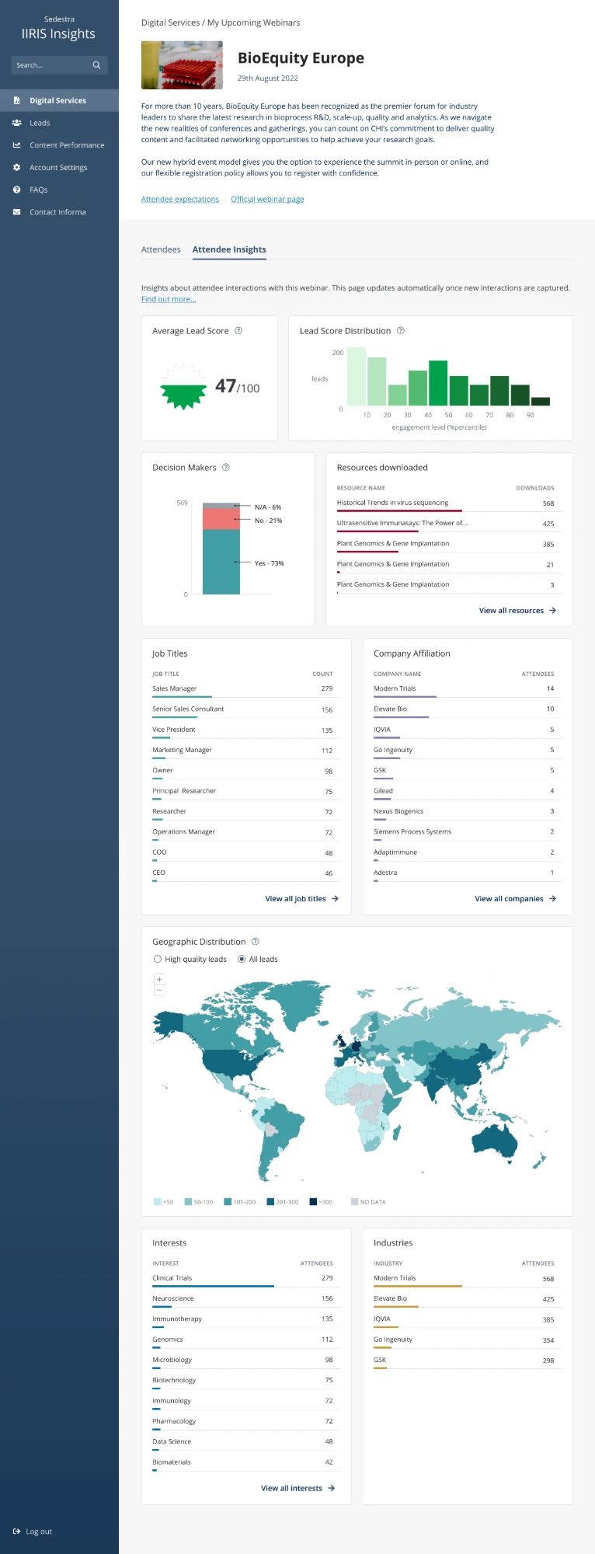595x1554 pixels.
Task: Click the Contact Informa envelope icon
Action: click(x=16, y=212)
